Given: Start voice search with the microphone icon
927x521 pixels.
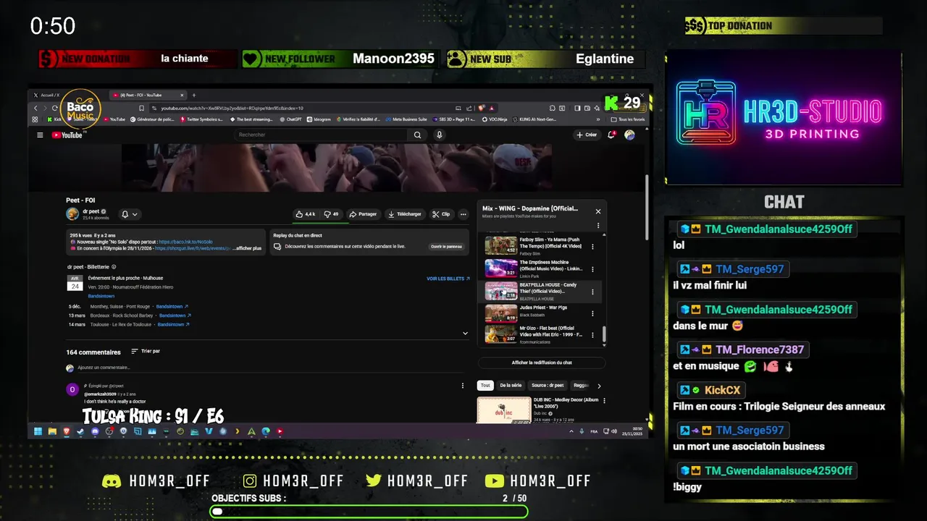Looking at the screenshot, I should tap(439, 135).
